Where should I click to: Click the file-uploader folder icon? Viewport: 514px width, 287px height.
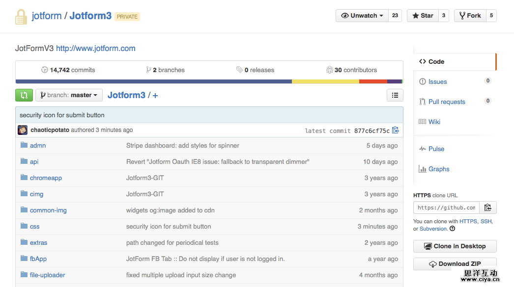(24, 275)
